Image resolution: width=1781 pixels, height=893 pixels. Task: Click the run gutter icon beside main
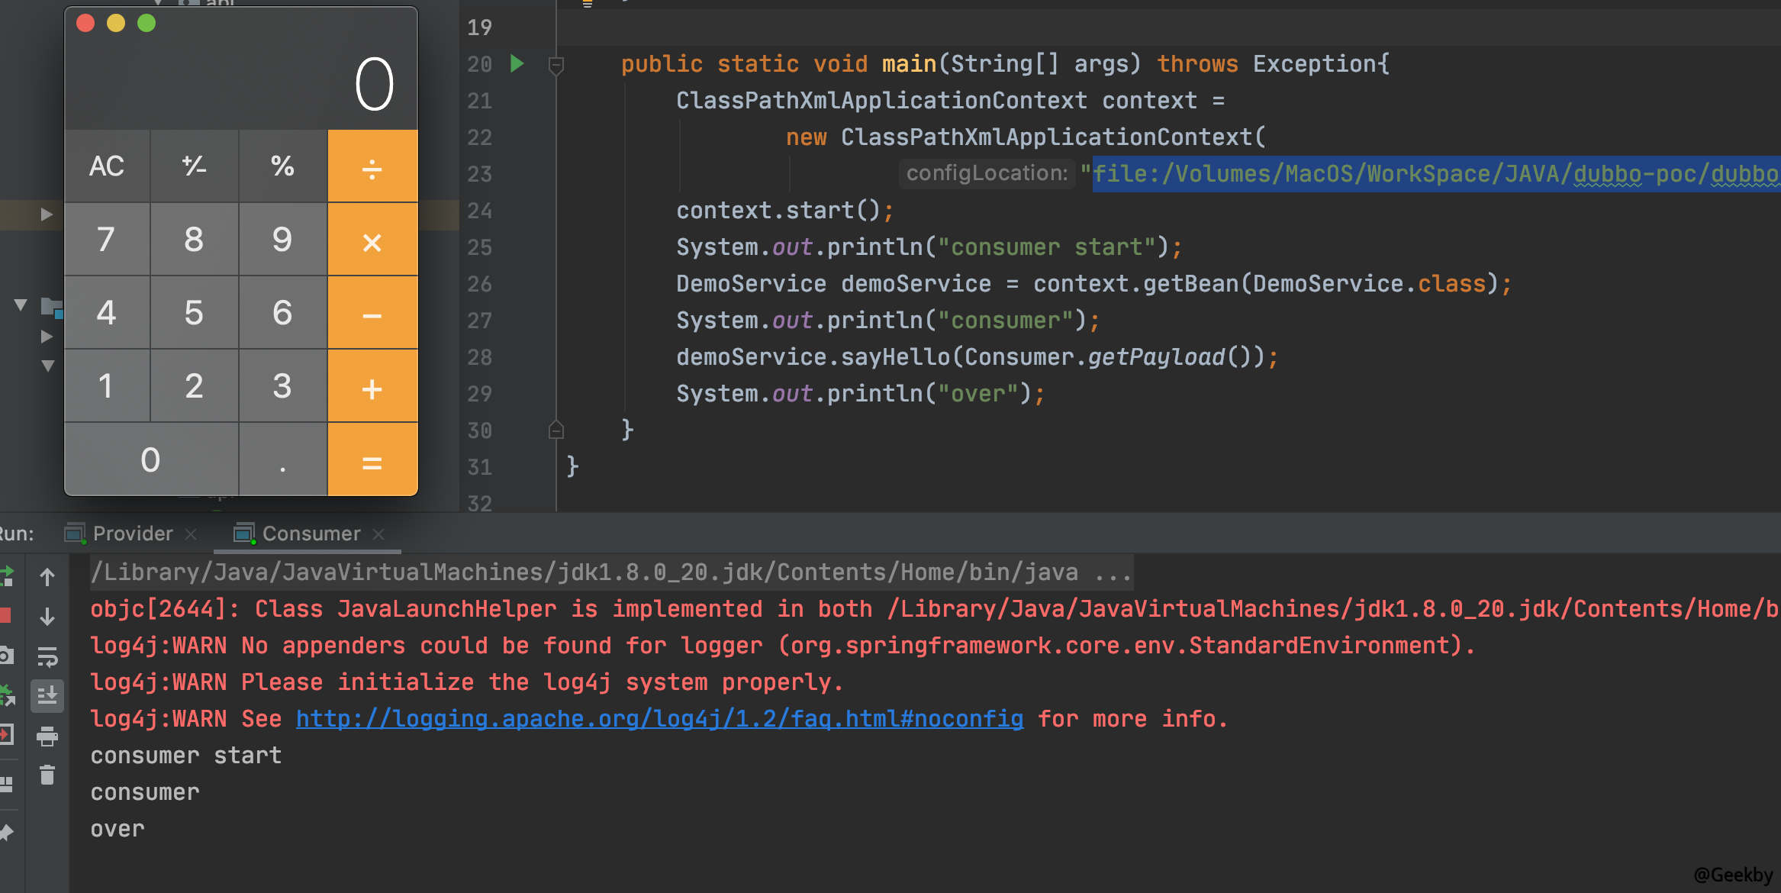517,63
